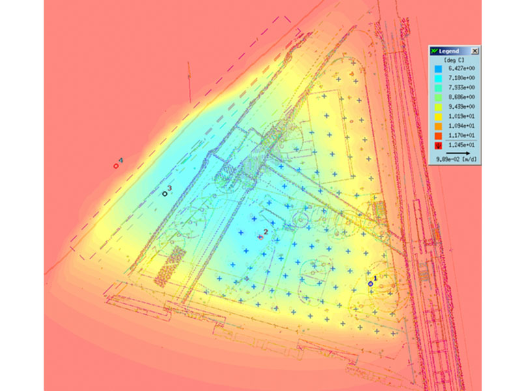Select observation point 3 marker
This screenshot has width=521, height=391.
pos(165,194)
